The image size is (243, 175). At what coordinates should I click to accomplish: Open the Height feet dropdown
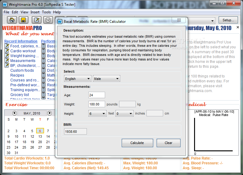(97, 114)
